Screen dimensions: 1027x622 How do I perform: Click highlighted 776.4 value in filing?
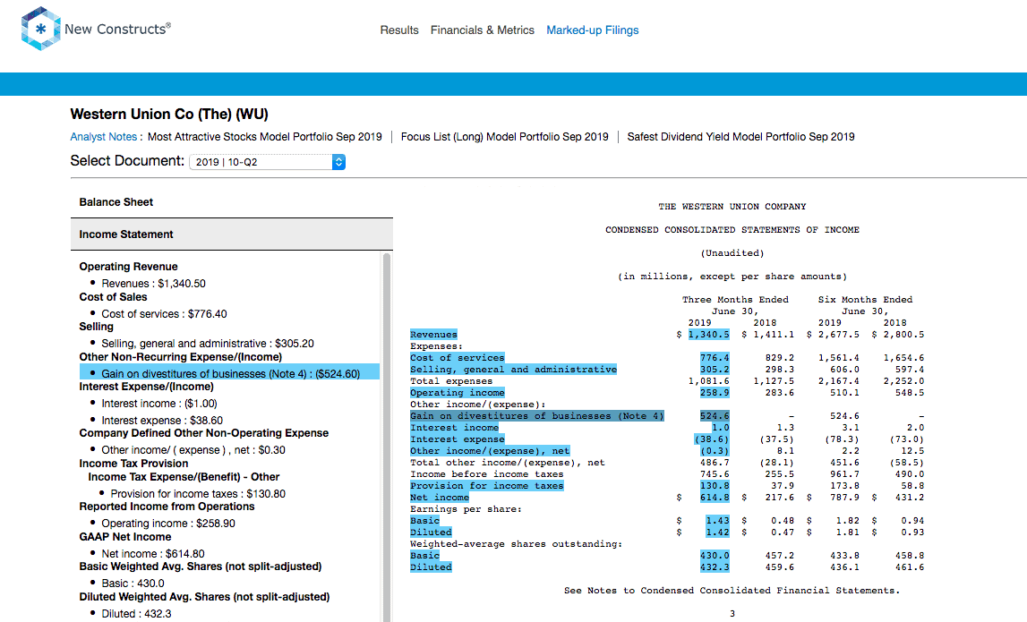pyautogui.click(x=715, y=358)
